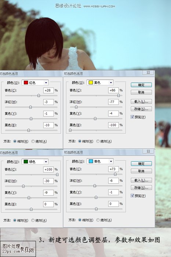Click magenta value field showing -30
This screenshot has height=257, width=171.
click(x=48, y=181)
